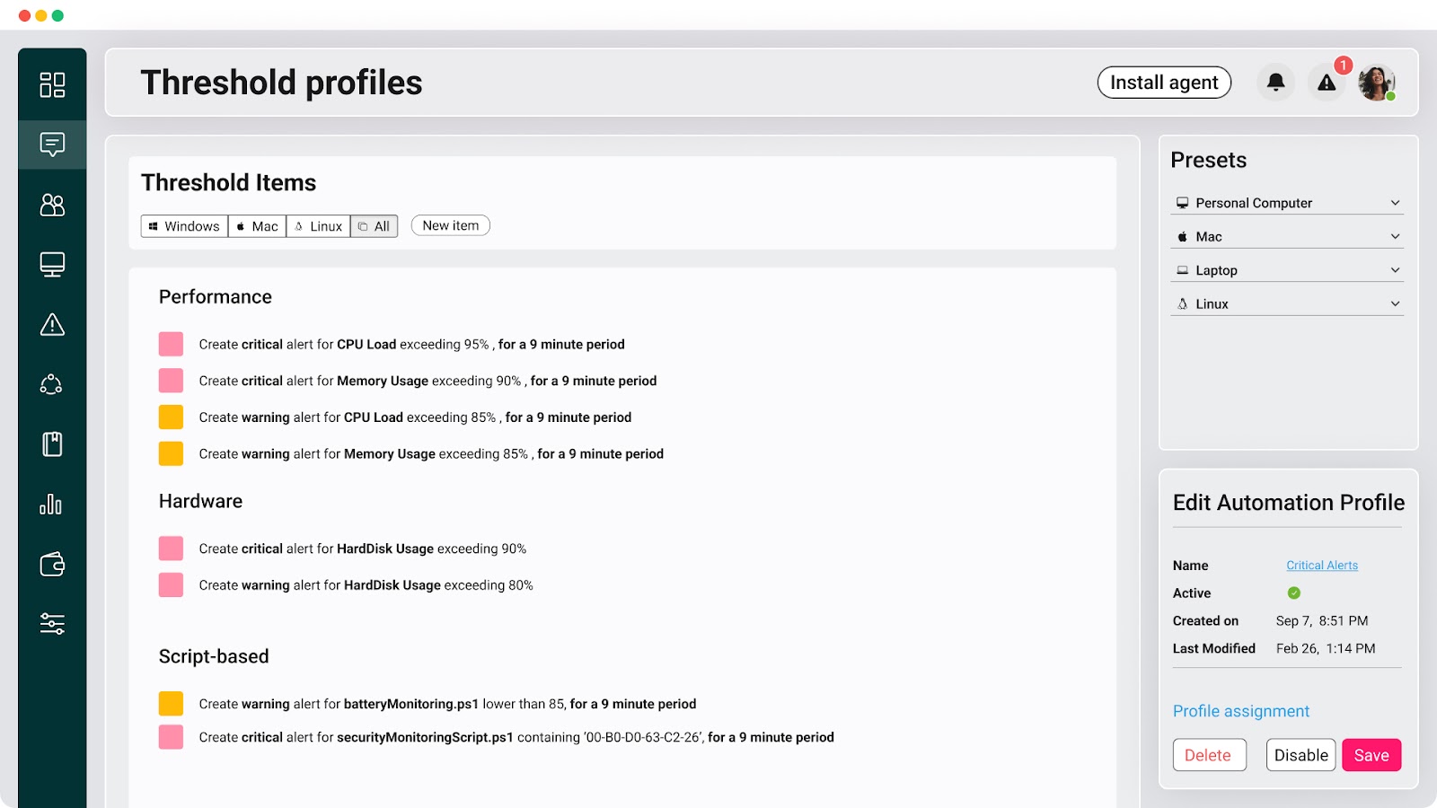
Task: Open the Critical Alerts name link
Action: [1321, 566]
